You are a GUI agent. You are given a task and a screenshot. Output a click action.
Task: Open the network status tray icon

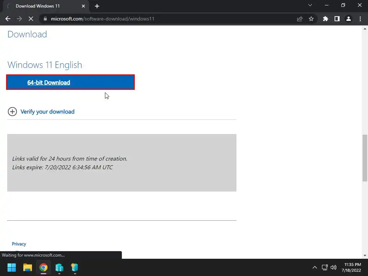[x=325, y=267]
